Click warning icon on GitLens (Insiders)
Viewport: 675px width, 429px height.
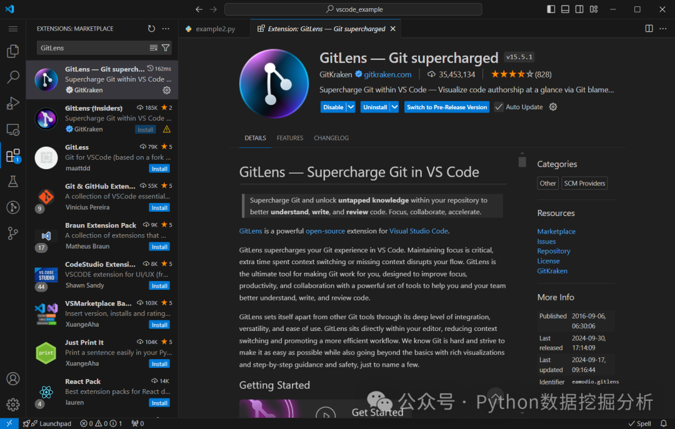click(167, 129)
